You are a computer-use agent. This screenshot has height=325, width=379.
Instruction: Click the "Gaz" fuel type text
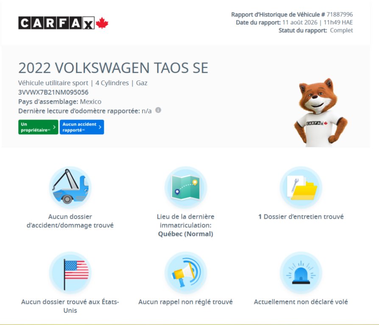tap(142, 83)
